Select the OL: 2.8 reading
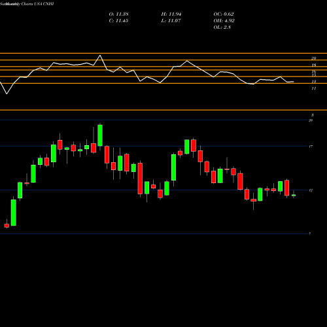 point(222,27)
